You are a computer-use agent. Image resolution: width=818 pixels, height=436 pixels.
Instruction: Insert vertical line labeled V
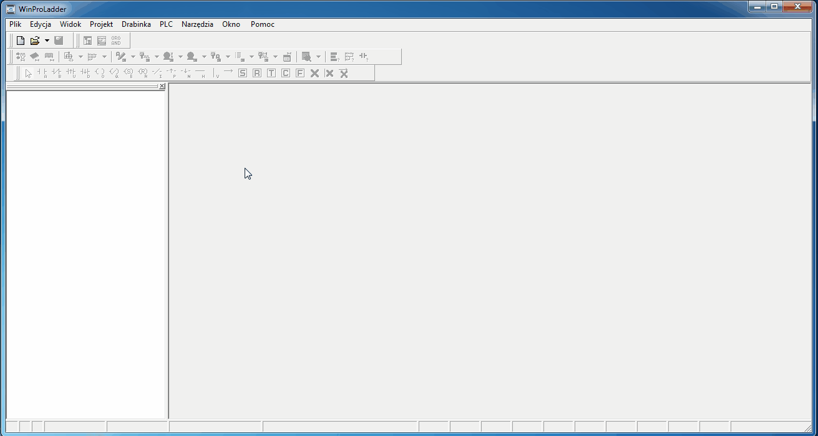click(216, 73)
